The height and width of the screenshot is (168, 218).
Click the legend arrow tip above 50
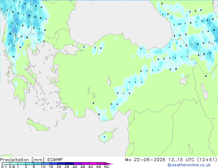(x=109, y=164)
